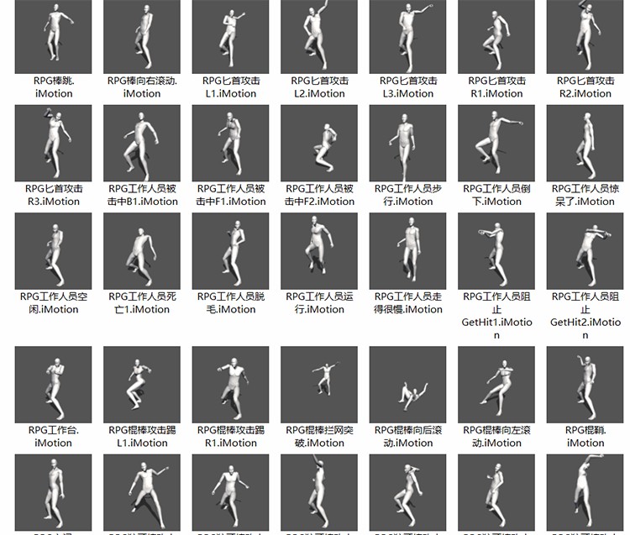
Task: Pick the RPG棍棒向后滚动.iMotion file
Action: click(407, 386)
